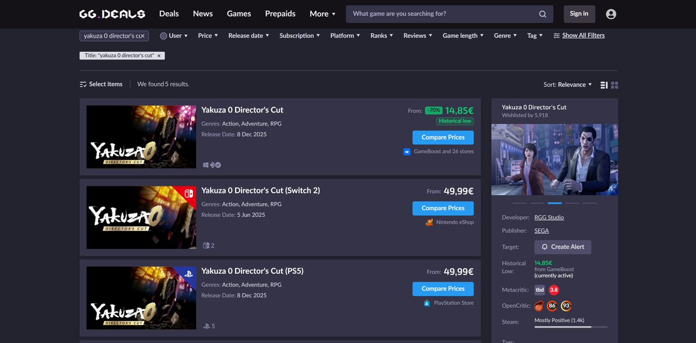Click the Metacritic tbd score badge
The width and height of the screenshot is (696, 343).
(x=540, y=290)
